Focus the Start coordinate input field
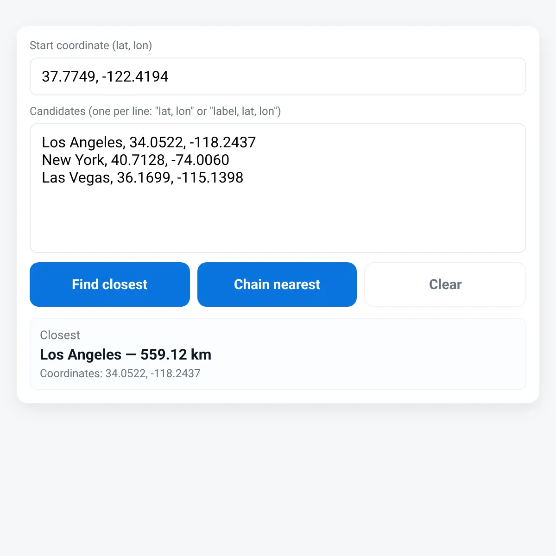This screenshot has height=556, width=556. tap(278, 76)
